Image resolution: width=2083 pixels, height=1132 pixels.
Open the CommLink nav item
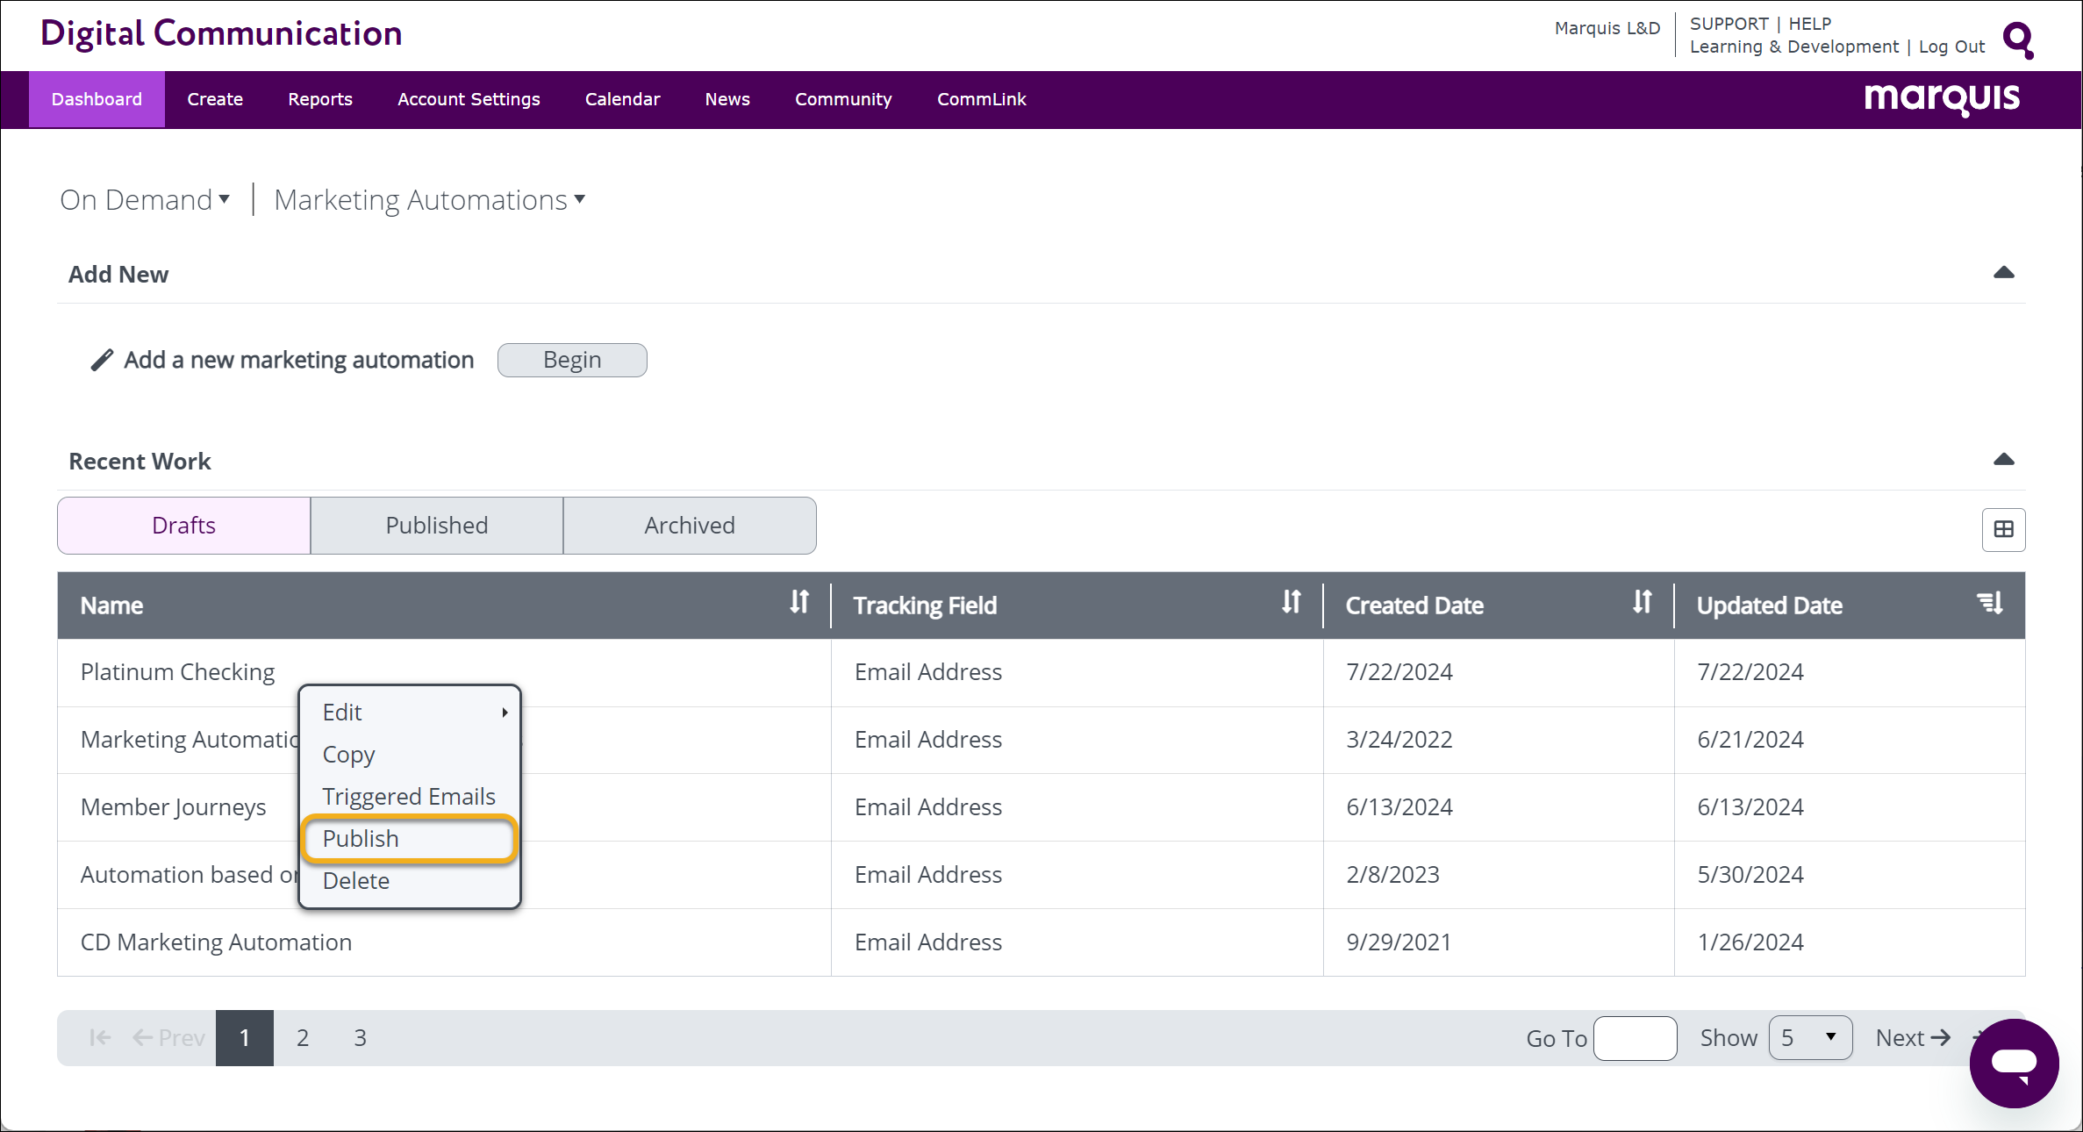click(x=981, y=99)
